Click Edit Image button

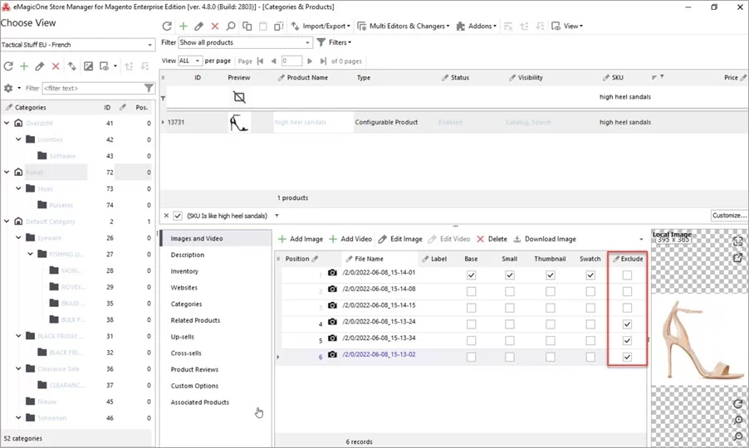click(x=400, y=239)
